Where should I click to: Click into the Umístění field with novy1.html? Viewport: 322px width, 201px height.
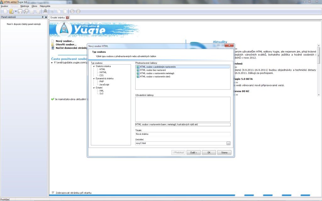[x=181, y=143]
